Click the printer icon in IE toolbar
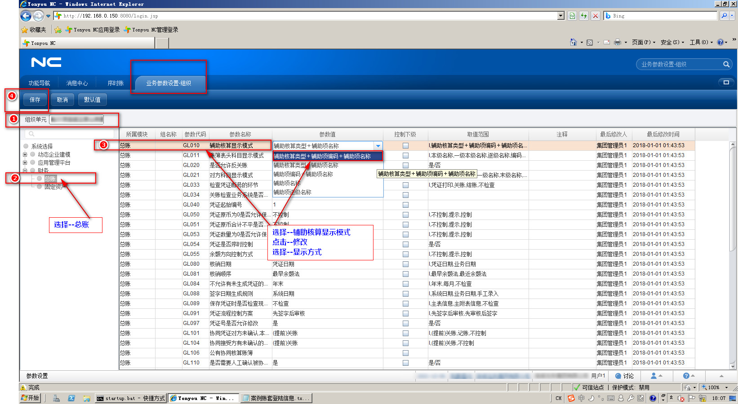The width and height of the screenshot is (738, 404). pos(618,42)
